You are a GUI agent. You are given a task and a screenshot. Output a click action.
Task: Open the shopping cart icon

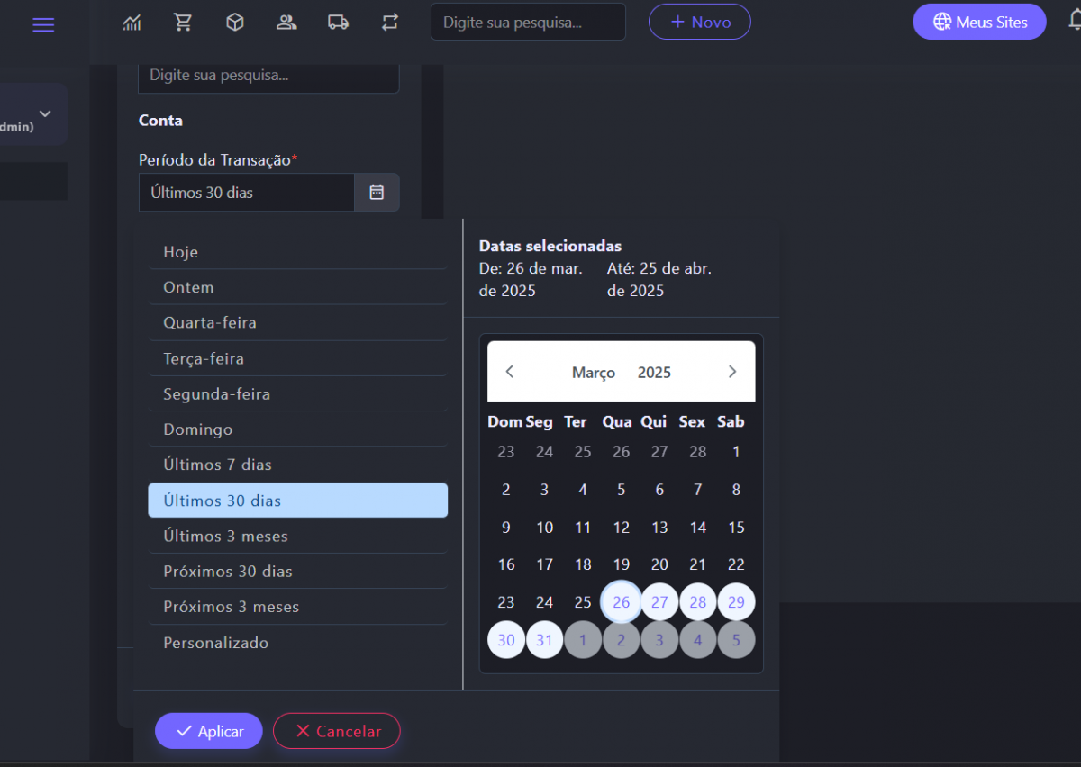pyautogui.click(x=183, y=23)
